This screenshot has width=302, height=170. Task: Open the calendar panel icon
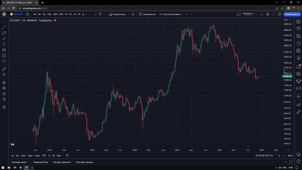298,51
